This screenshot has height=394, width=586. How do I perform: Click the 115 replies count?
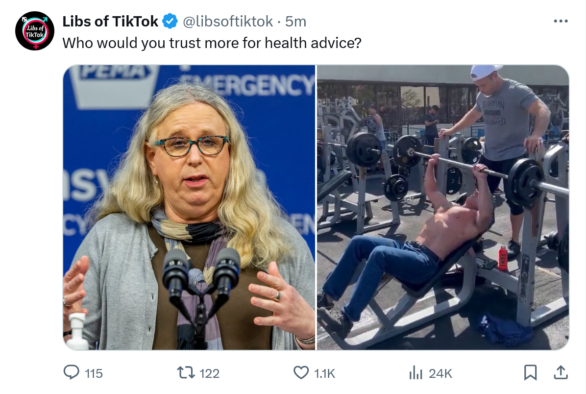point(94,373)
